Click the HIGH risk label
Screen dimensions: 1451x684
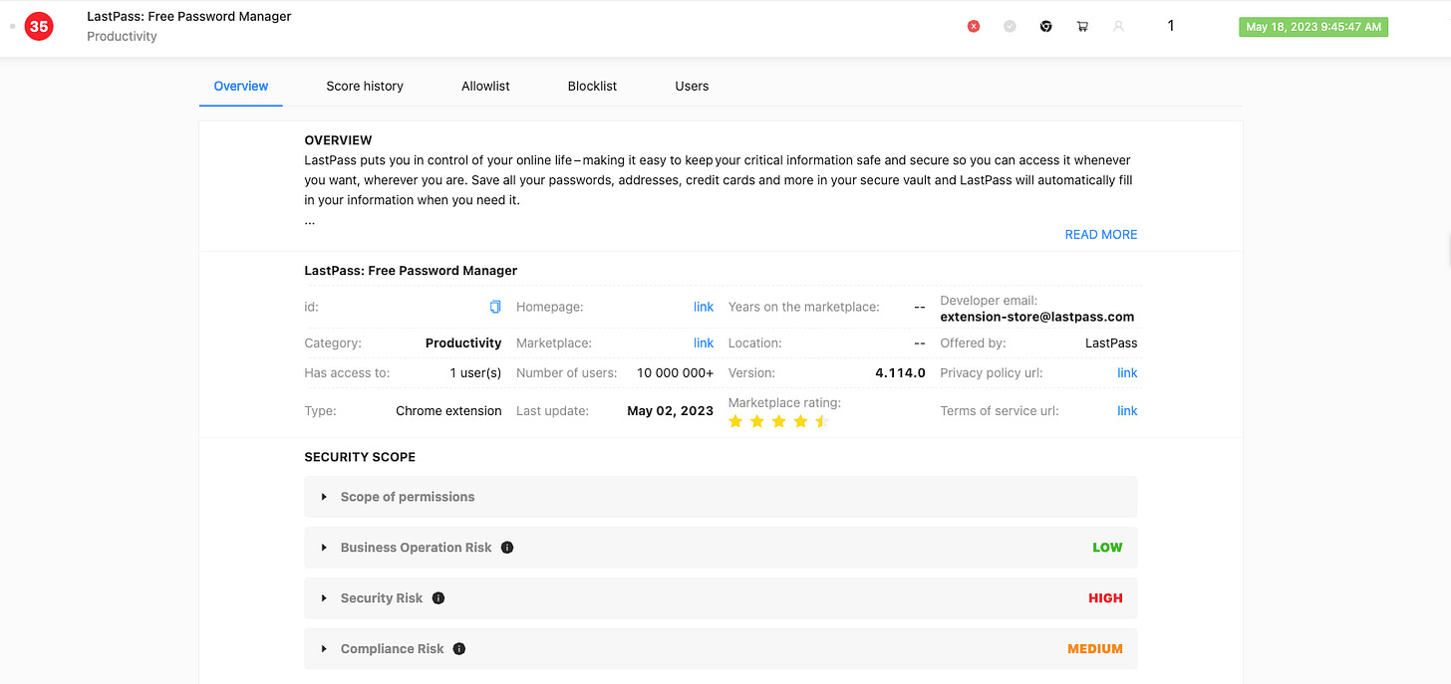pos(1105,598)
